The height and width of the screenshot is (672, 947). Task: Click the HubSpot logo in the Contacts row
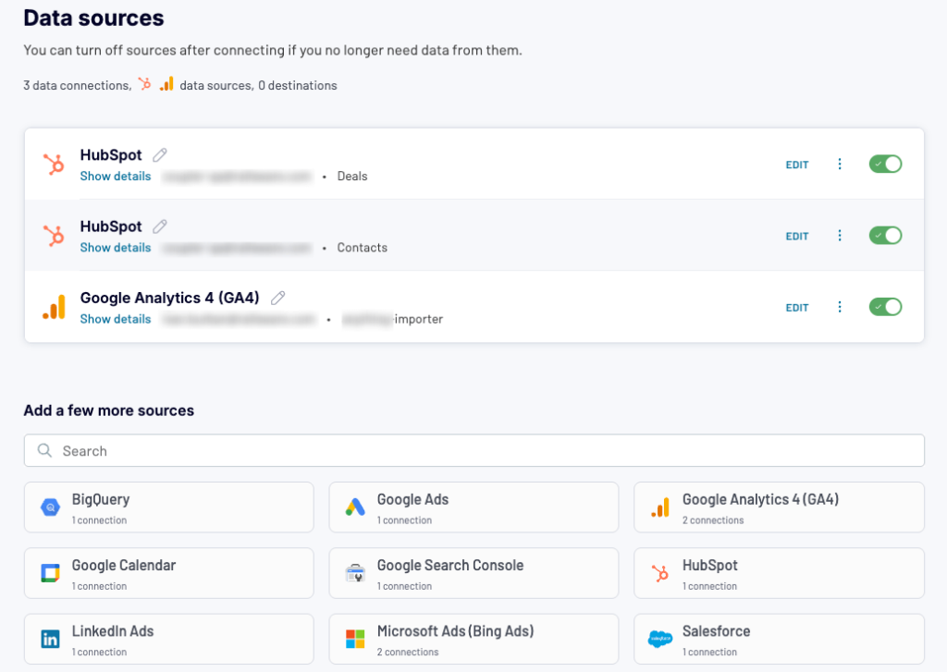pos(54,236)
